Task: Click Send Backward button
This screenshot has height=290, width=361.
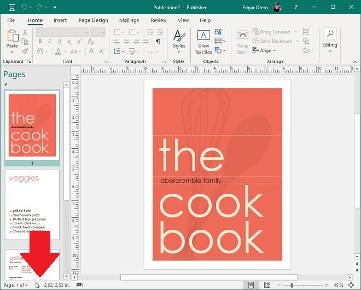Action: tap(272, 41)
